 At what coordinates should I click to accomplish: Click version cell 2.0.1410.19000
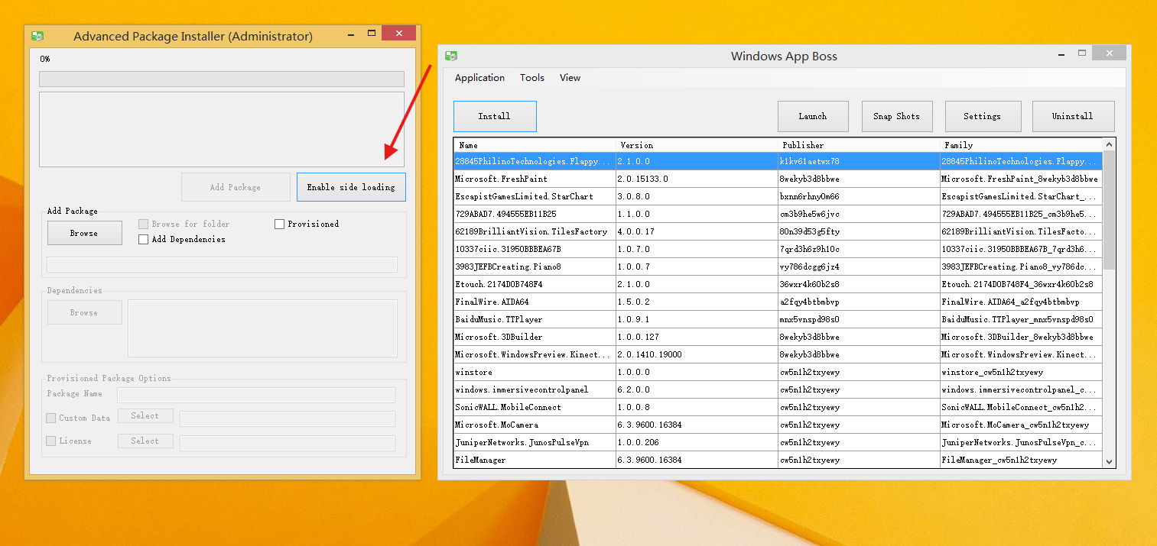[697, 354]
